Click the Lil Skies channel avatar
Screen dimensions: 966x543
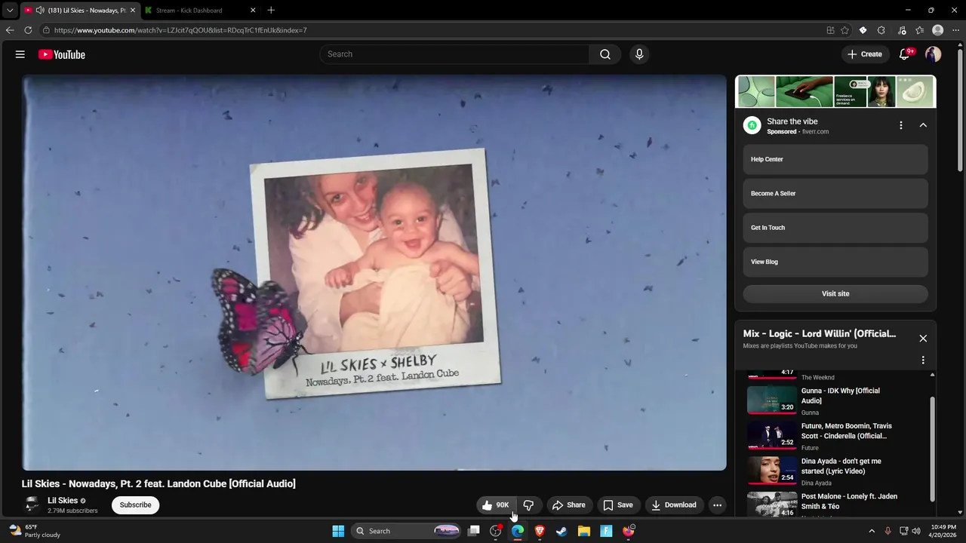[x=32, y=505]
